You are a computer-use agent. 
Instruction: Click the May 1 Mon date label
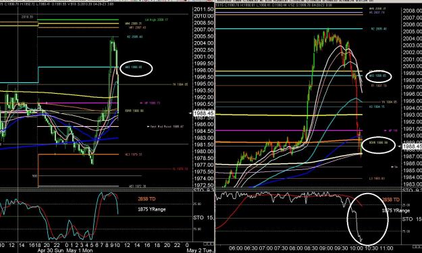coord(80,250)
